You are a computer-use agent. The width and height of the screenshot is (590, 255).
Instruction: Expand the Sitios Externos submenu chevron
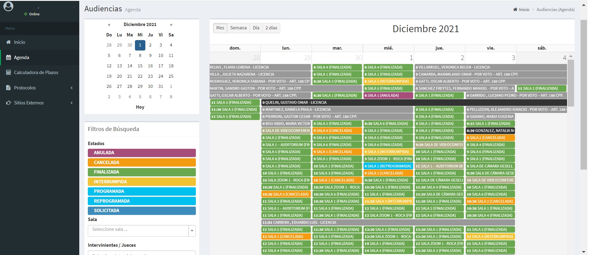click(72, 103)
